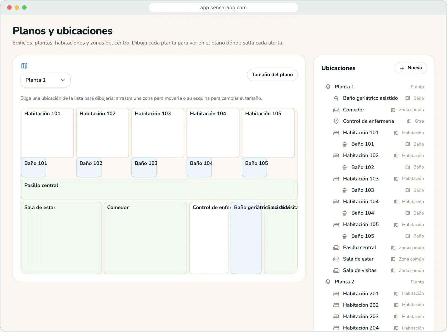447x332 pixels.
Task: Click the map icon in the Habitación 103 row
Action: tap(396, 179)
